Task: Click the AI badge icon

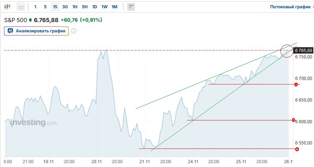Action: [x=10, y=31]
